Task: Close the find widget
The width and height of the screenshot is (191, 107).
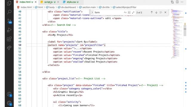Action: pos(165,12)
